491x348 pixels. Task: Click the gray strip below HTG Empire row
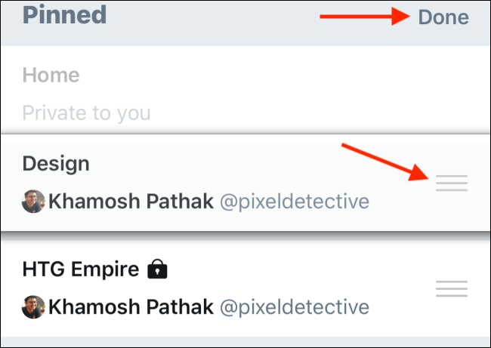point(246,342)
